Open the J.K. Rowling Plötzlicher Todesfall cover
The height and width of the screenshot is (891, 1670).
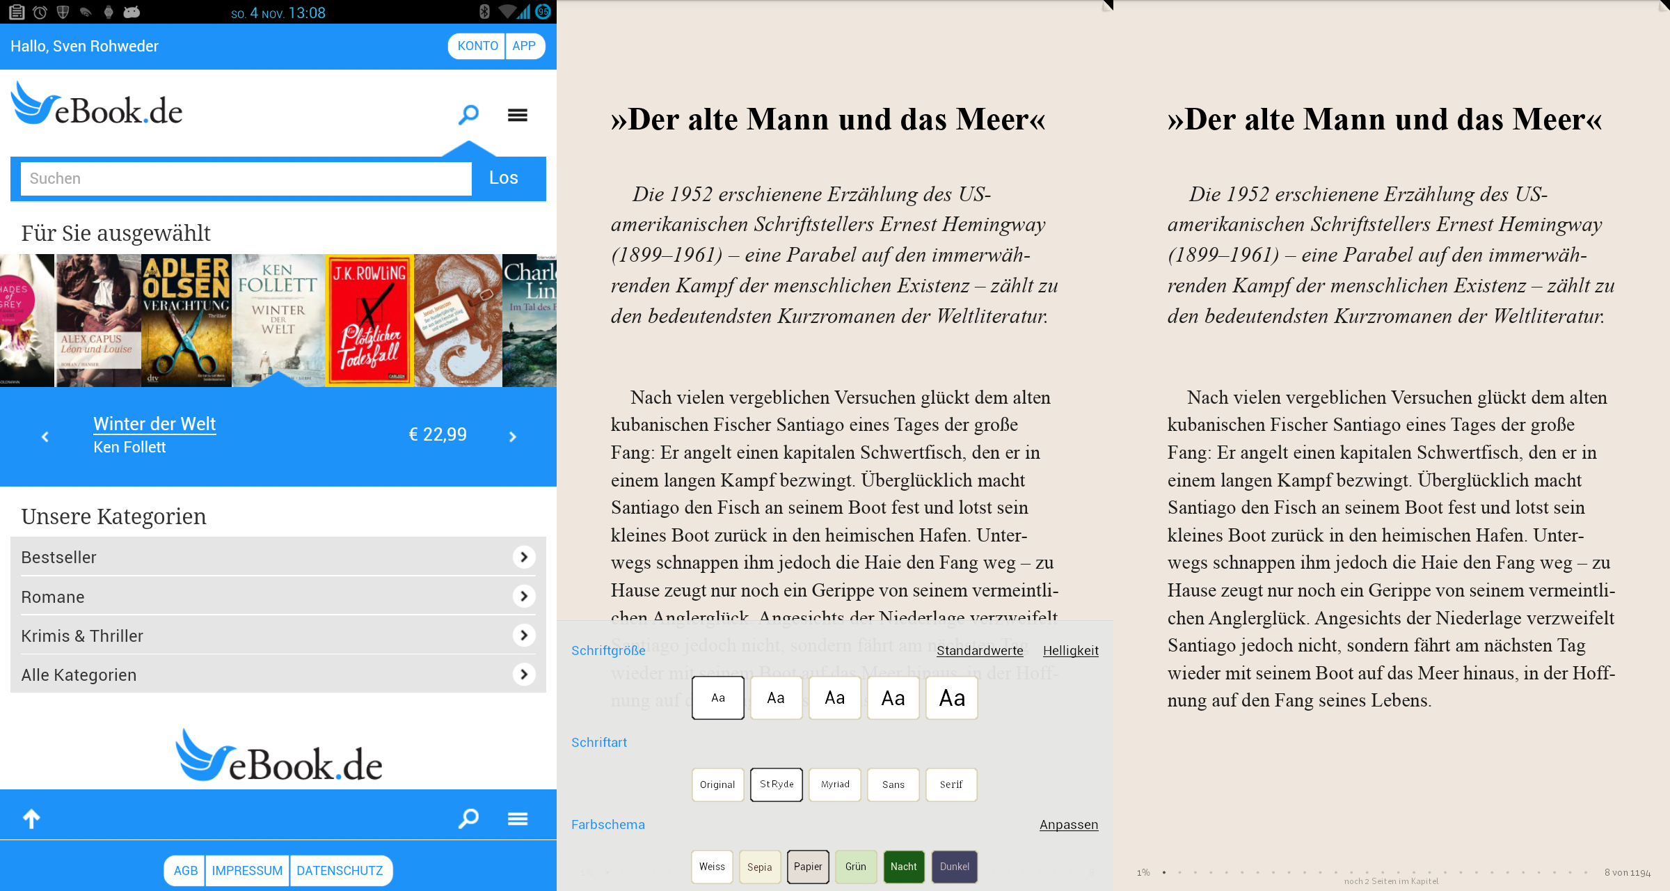coord(369,320)
